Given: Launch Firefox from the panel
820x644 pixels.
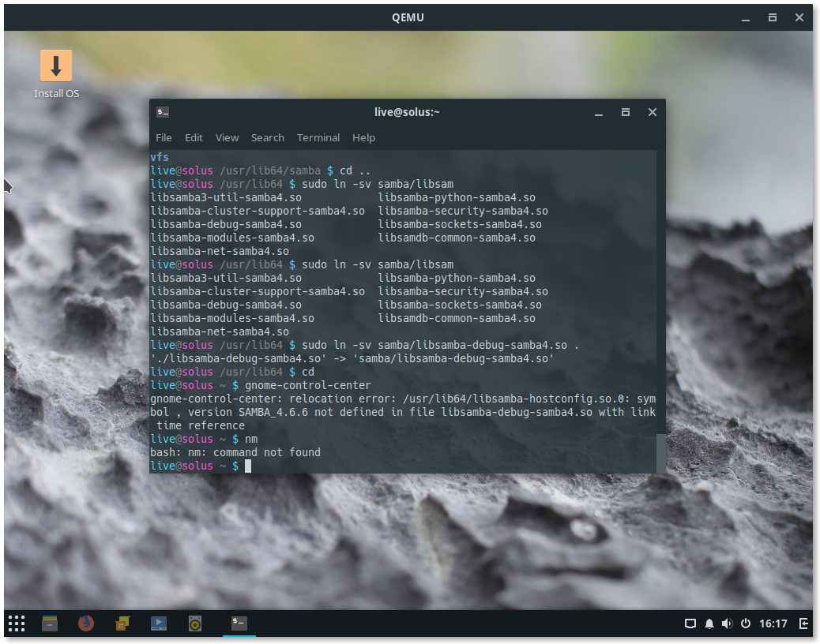Looking at the screenshot, I should (86, 623).
